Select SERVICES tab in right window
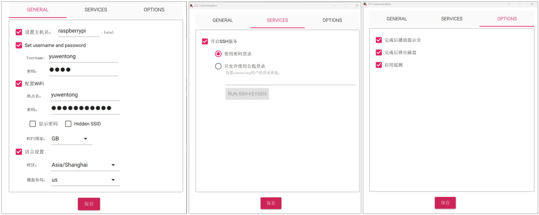Image resolution: width=539 pixels, height=215 pixels. [452, 19]
